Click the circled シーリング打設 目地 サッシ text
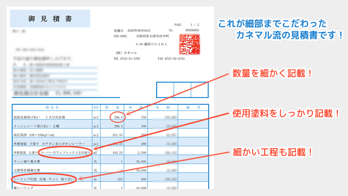The image size is (348, 196). [x=45, y=179]
